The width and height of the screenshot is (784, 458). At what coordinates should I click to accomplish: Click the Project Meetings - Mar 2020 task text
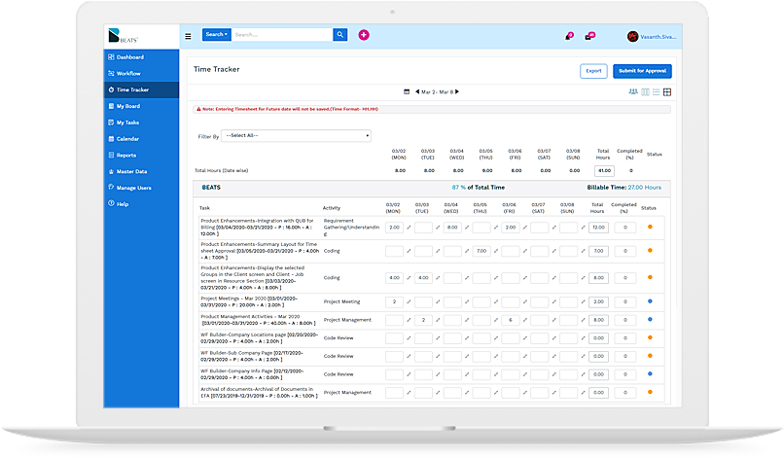tap(249, 301)
